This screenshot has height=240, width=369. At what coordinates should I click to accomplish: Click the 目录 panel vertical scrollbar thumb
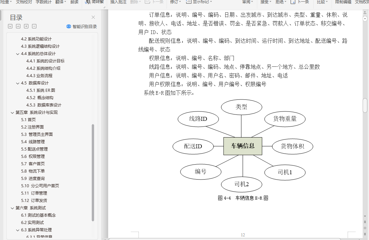pos(93,173)
